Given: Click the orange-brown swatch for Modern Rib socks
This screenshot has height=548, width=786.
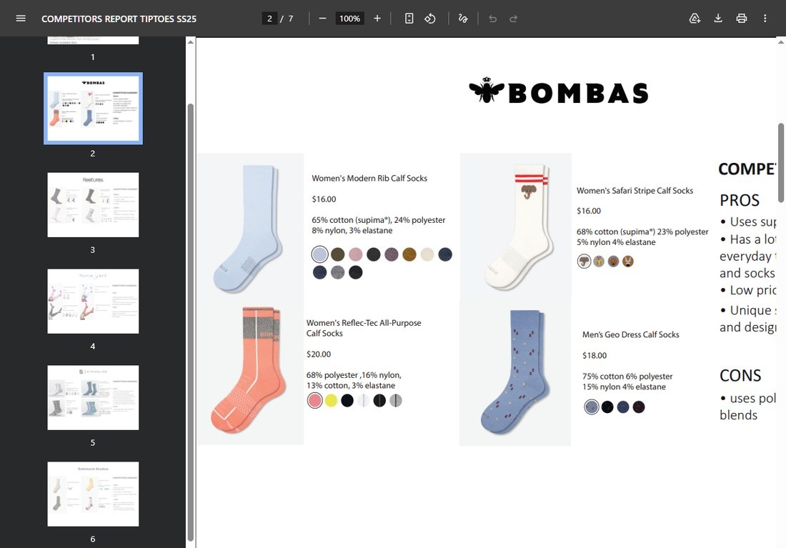Looking at the screenshot, I should point(409,254).
